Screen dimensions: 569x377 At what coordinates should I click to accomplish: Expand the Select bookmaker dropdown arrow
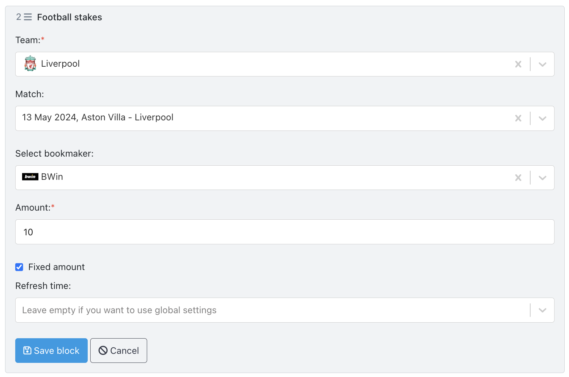click(543, 178)
